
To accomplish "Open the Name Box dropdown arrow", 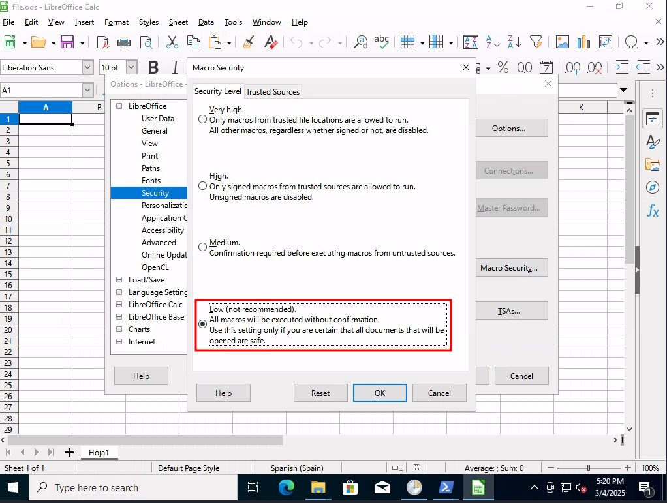I will [x=87, y=90].
